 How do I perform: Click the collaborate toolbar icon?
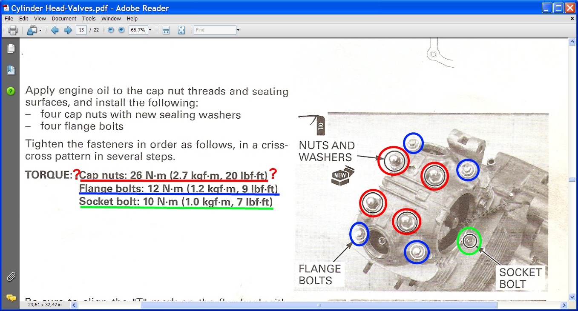(32, 30)
